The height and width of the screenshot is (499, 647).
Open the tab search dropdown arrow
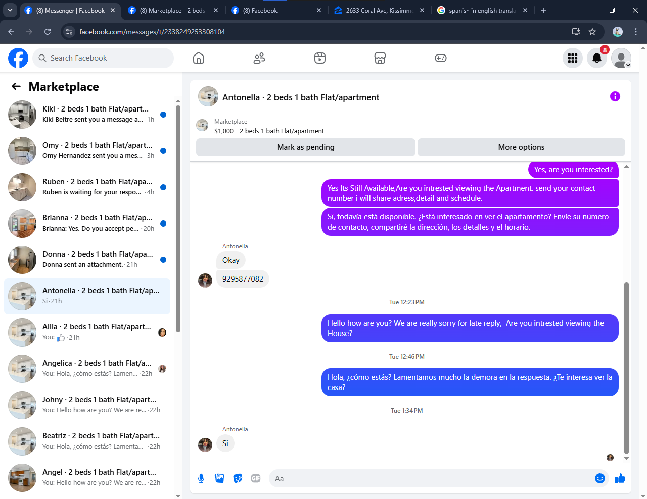10,10
